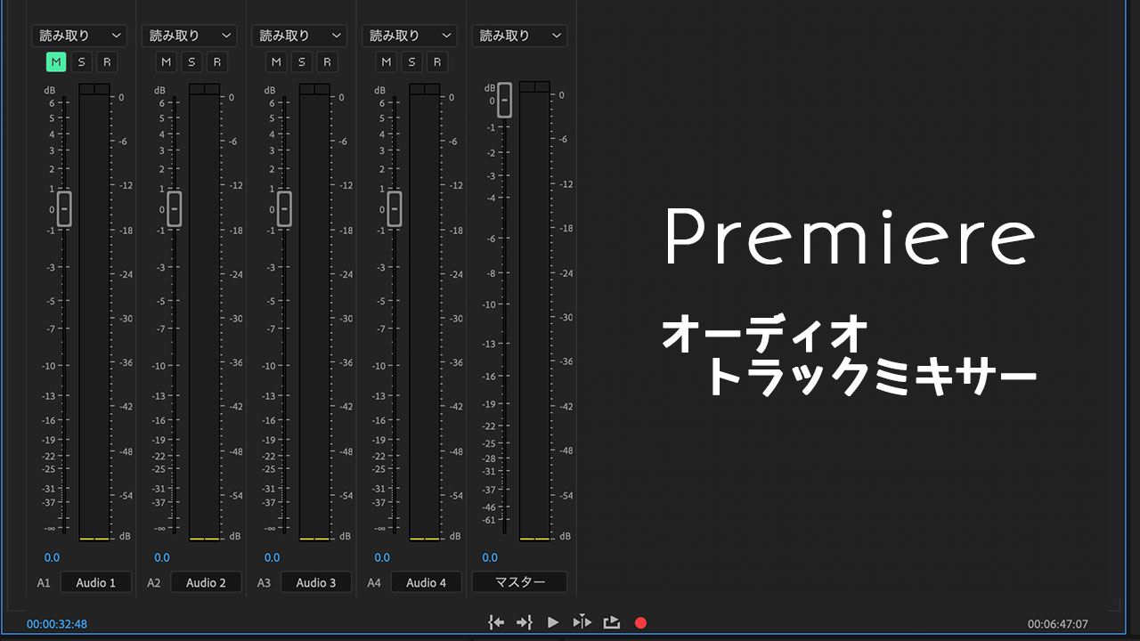Click the Audio 3 volume fader handle
Screen dimensions: 1140x641
click(284, 208)
